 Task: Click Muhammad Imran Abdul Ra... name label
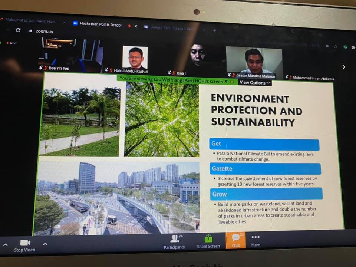[315, 78]
